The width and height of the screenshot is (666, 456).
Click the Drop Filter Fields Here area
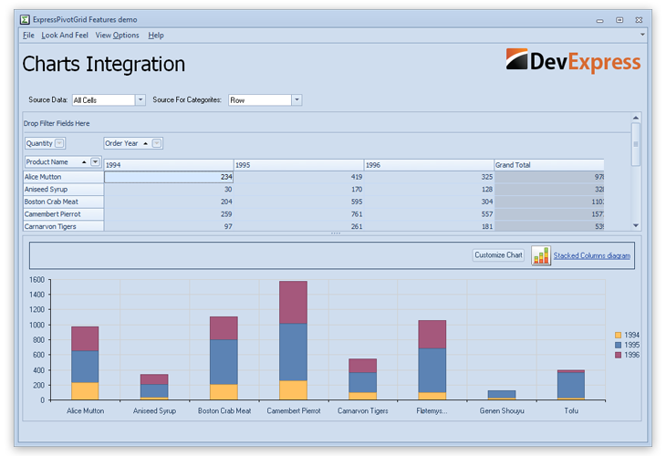coord(327,123)
